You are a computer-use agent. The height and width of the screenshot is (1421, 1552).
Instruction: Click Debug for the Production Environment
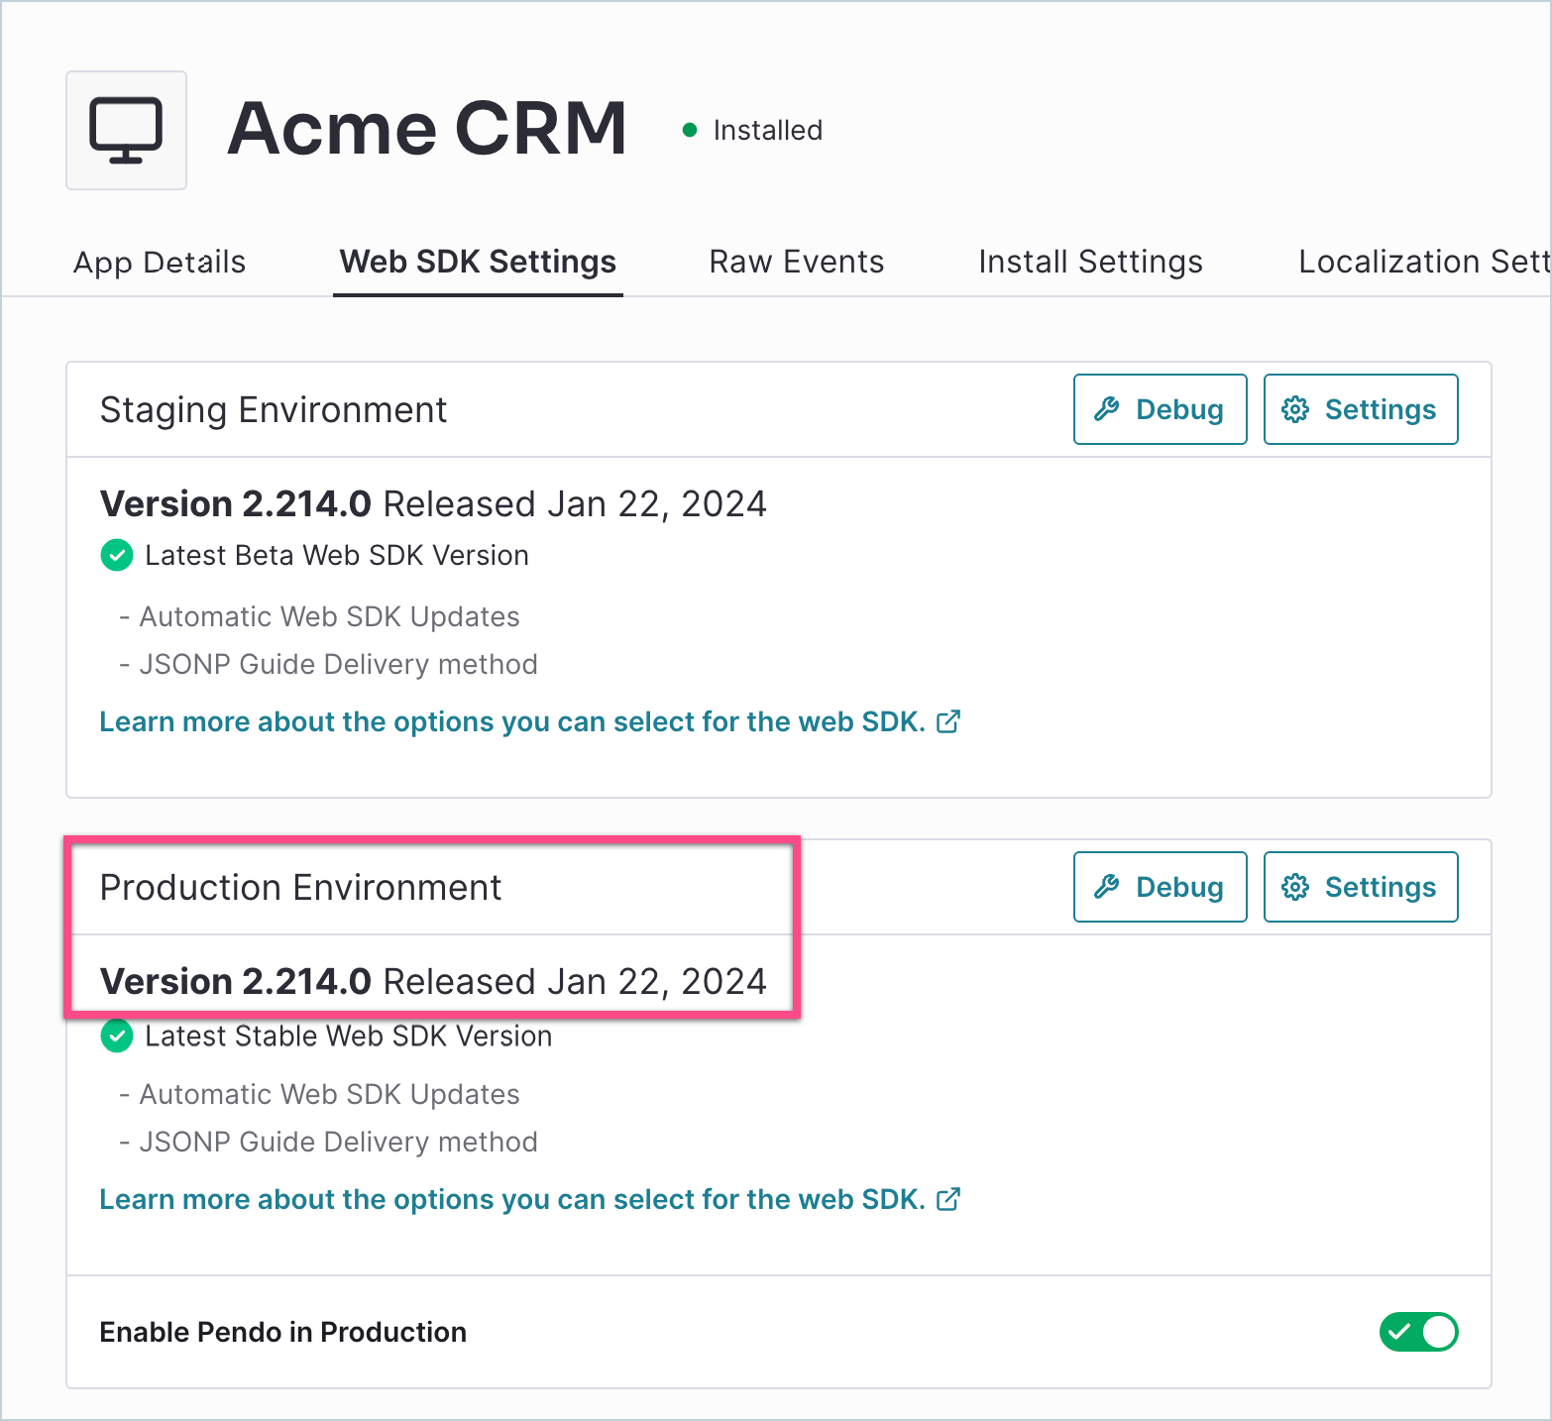(x=1160, y=887)
